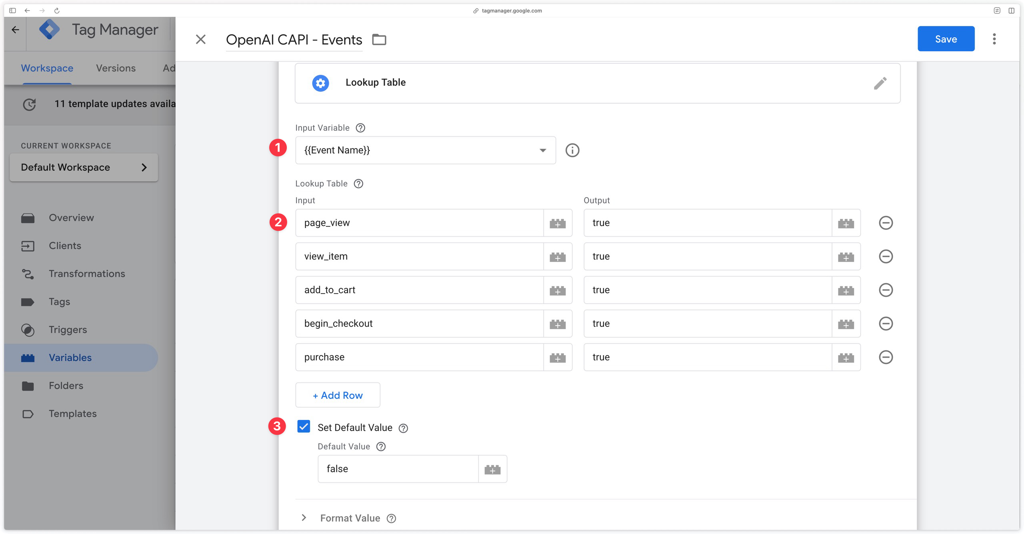Add a new lookup table row
This screenshot has height=534, width=1024.
coord(338,395)
